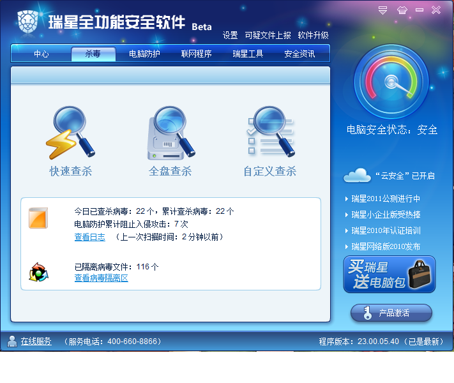Image resolution: width=454 pixels, height=383 pixels.
Task: Minimize the Rising window
Action: coord(420,10)
